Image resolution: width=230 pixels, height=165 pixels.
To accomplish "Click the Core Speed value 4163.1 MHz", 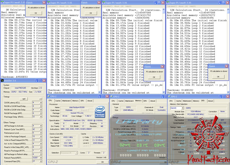I will coord(68,137).
